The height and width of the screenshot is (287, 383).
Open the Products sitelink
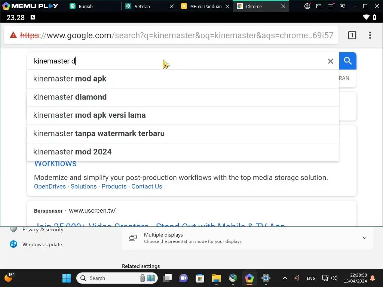(x=114, y=186)
